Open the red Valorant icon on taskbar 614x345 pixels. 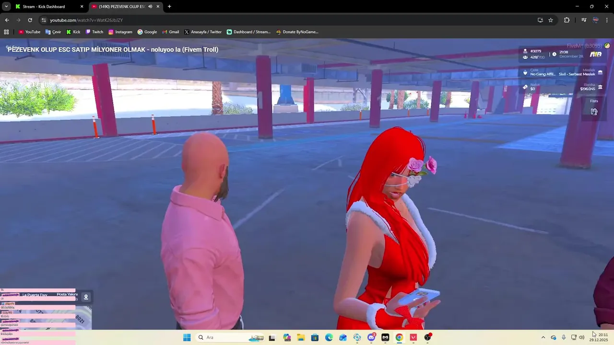coord(413,337)
